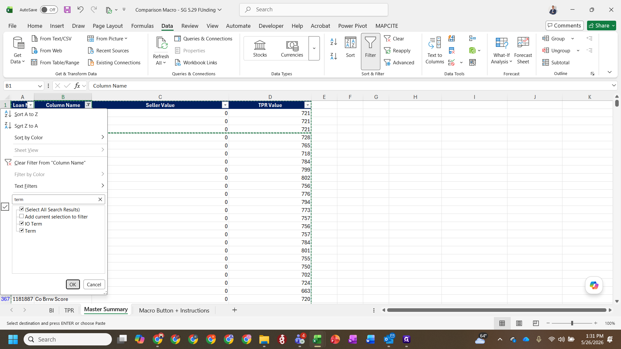Select Normal view in status bar
Image resolution: width=621 pixels, height=349 pixels.
502,323
